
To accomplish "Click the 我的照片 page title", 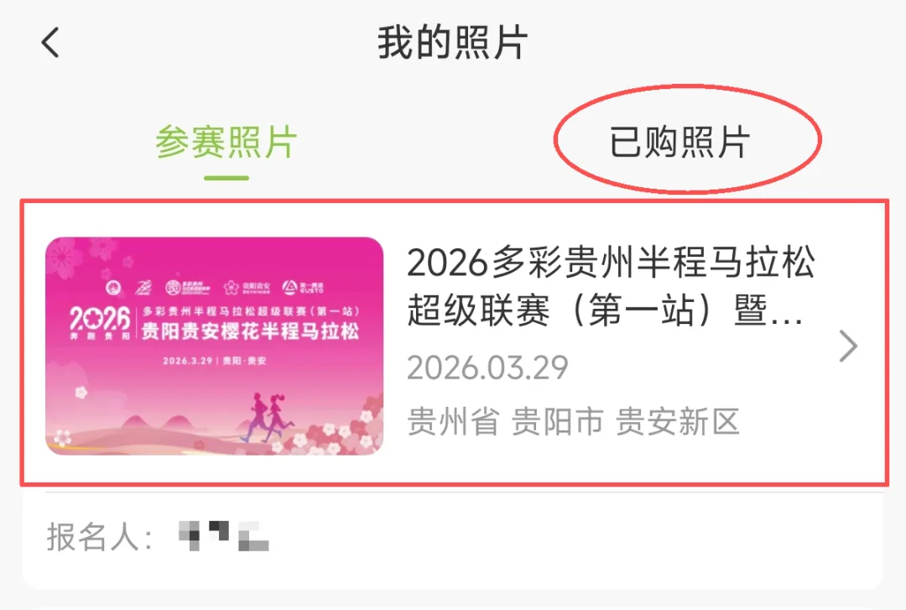I will pyautogui.click(x=452, y=42).
